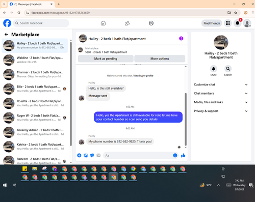Click More options button

tap(160, 59)
